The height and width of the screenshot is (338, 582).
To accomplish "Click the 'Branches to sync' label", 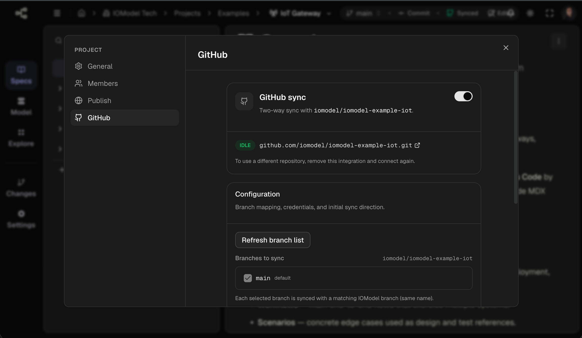I will (x=259, y=258).
